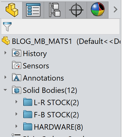Select the HARDWARE(8) folder

53,127
